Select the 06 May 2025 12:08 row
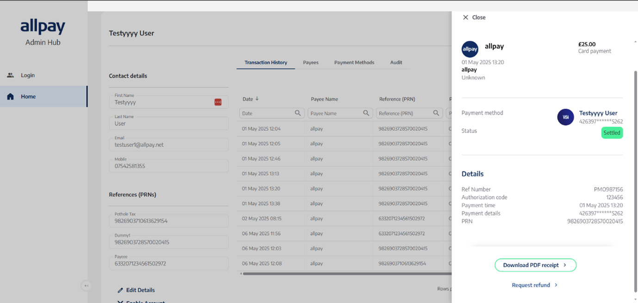 click(345, 263)
